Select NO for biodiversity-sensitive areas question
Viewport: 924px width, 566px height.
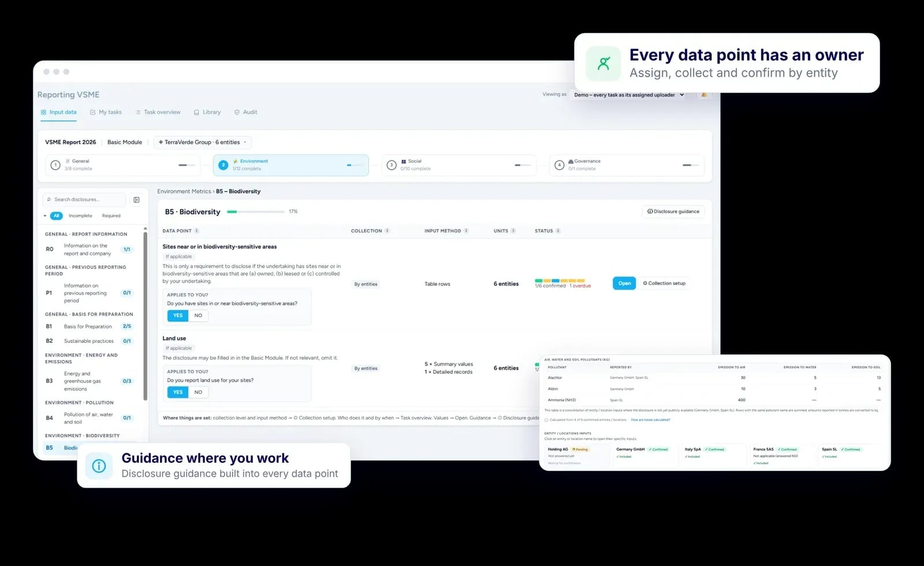[198, 316]
